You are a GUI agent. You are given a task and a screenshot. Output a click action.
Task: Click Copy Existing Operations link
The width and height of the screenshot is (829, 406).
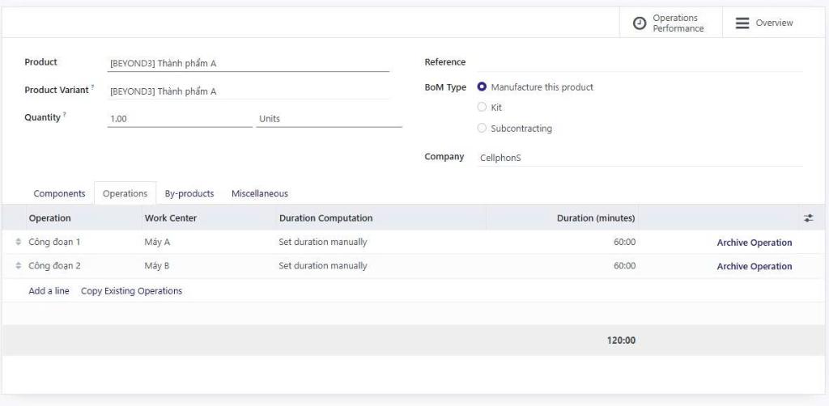[x=131, y=291]
